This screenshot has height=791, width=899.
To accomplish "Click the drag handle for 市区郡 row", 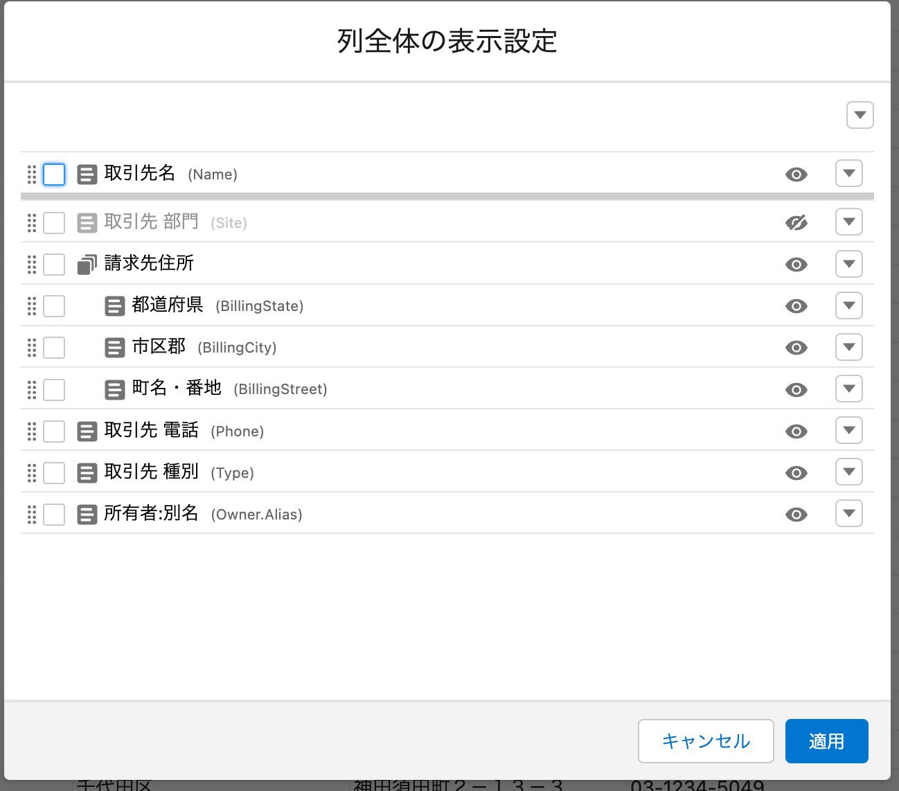I will click(32, 348).
